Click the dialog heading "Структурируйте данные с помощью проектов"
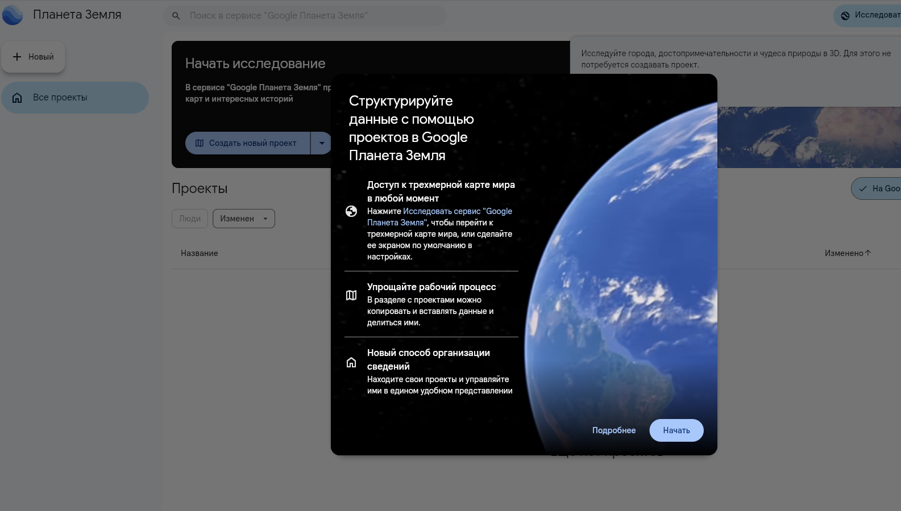The width and height of the screenshot is (901, 511). (412, 128)
